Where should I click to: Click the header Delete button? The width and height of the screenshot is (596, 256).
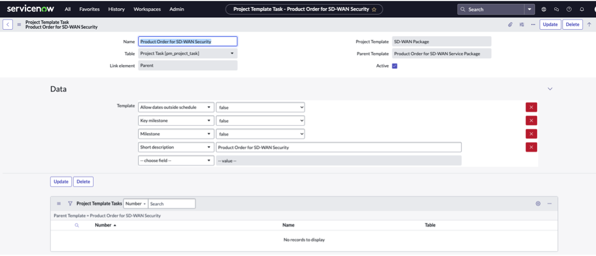[573, 25]
